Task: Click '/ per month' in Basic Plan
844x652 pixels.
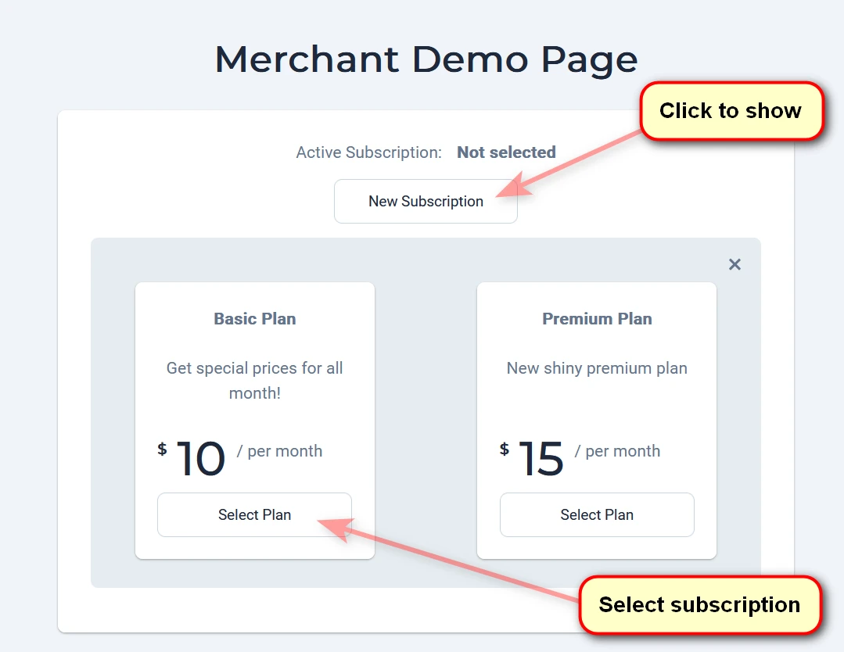Action: point(280,451)
